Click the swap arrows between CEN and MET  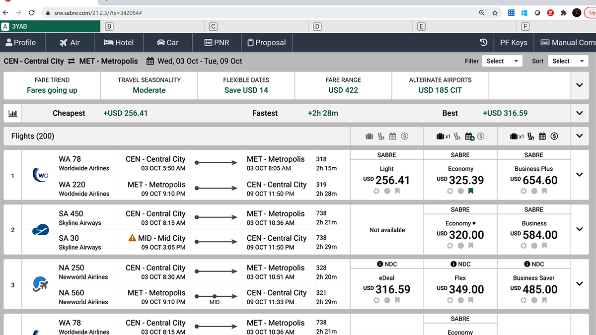tap(72, 61)
